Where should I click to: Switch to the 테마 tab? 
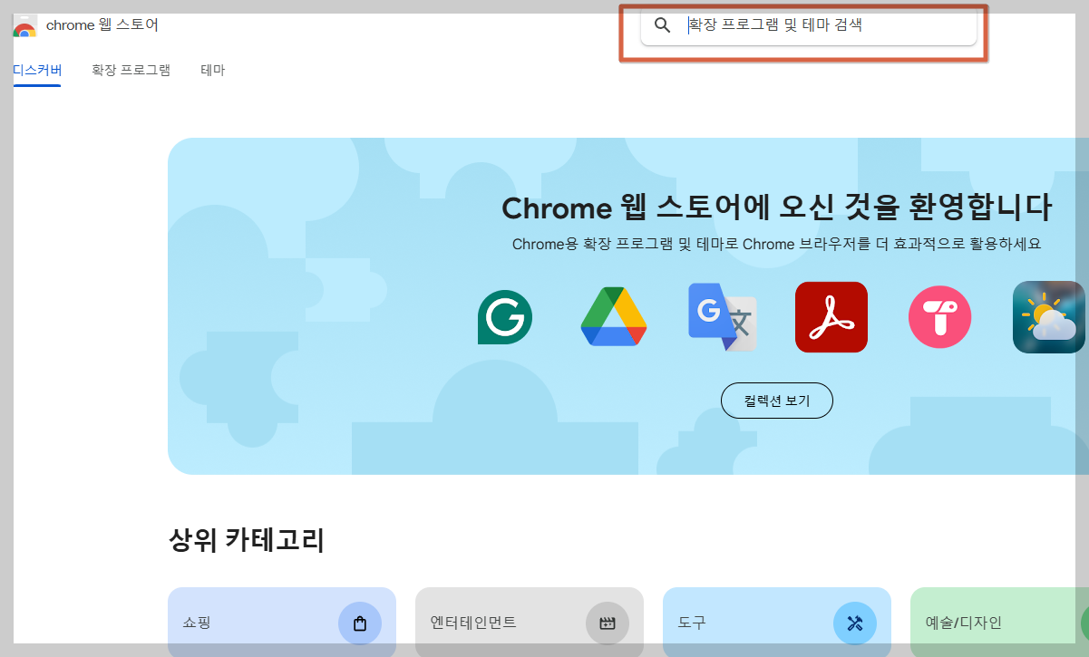[213, 70]
